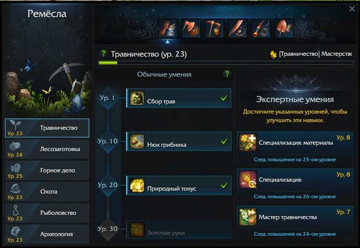Switch to the Охота tab
The width and height of the screenshot is (360, 248).
[x=47, y=192]
